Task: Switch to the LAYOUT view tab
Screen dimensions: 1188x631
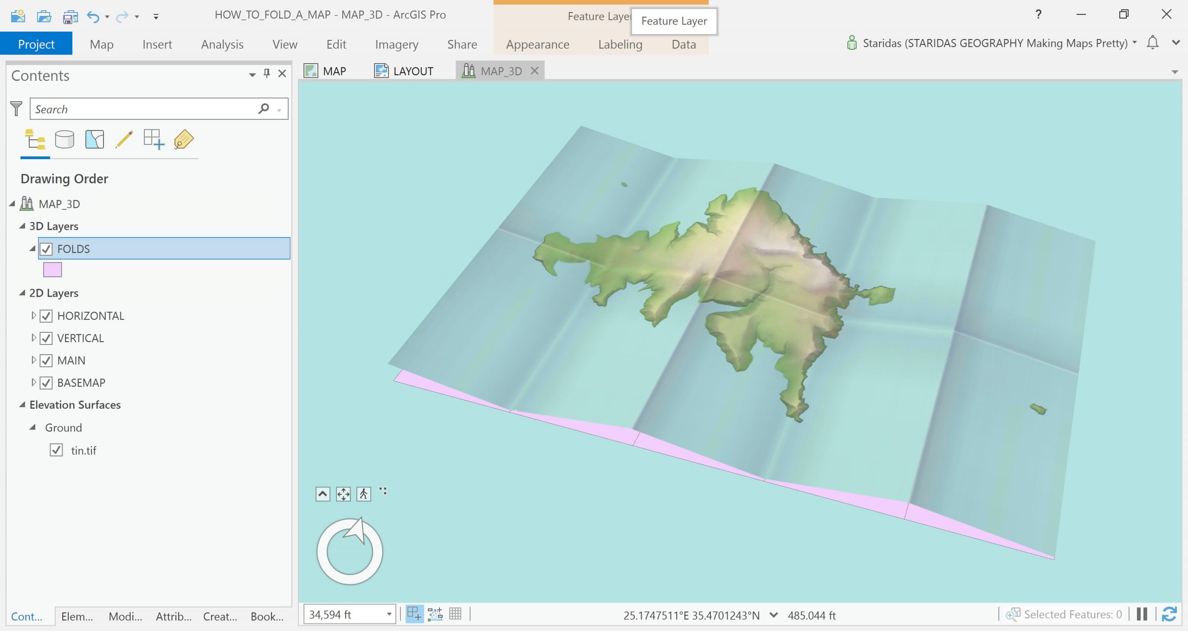Action: 404,71
